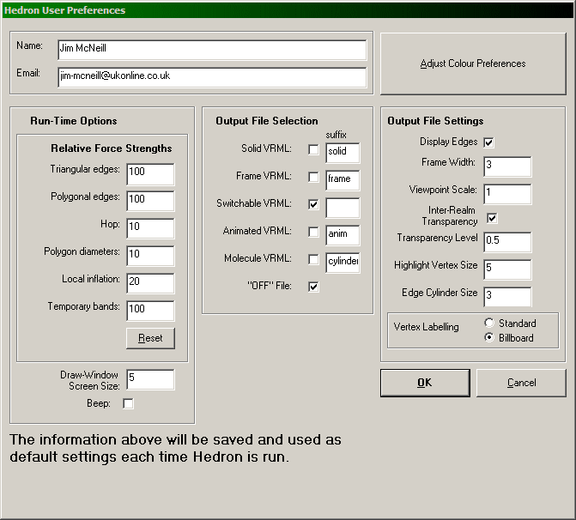Reset the relative force strengths
576x520 pixels.
(150, 337)
